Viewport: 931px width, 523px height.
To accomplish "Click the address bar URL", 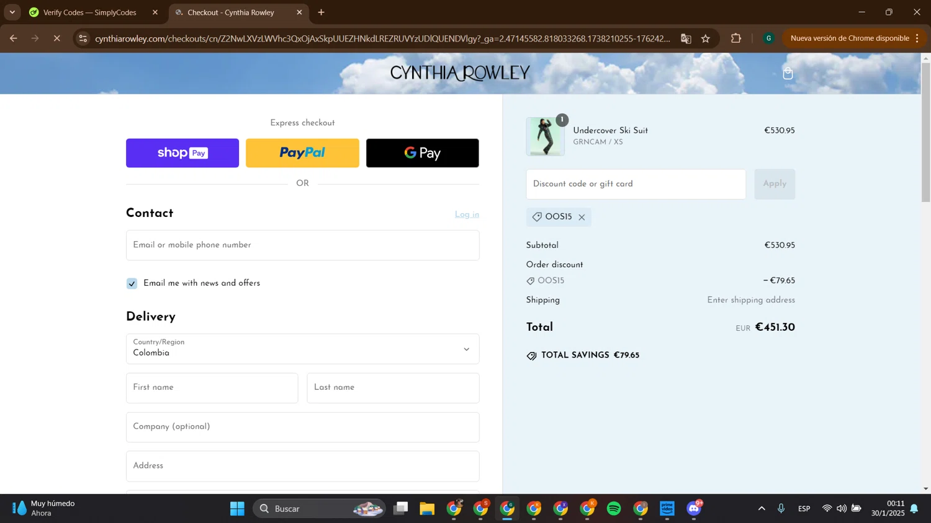I will tap(382, 38).
